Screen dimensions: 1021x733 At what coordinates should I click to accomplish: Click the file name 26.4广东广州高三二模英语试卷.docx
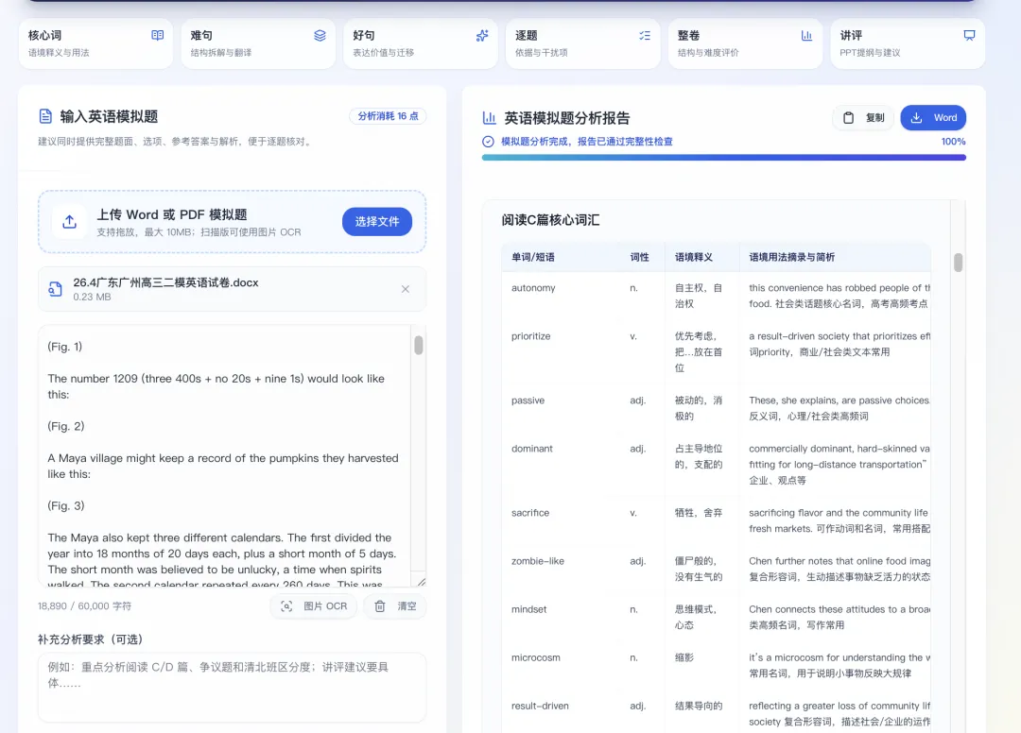(165, 282)
